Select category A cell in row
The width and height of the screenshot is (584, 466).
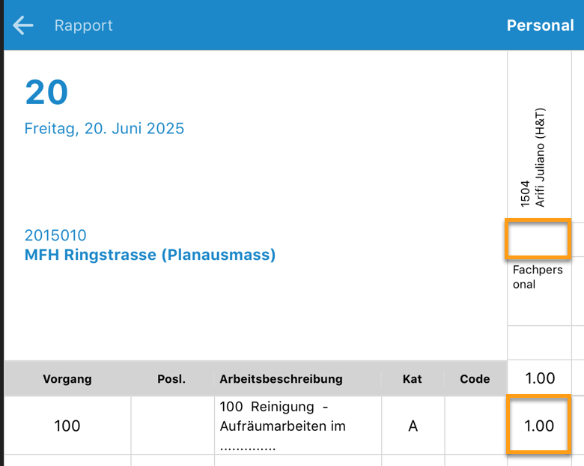pos(413,426)
